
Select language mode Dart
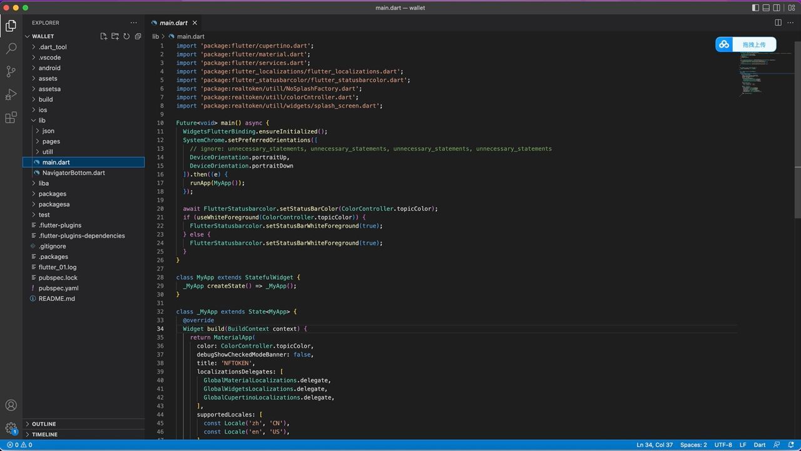[760, 445]
